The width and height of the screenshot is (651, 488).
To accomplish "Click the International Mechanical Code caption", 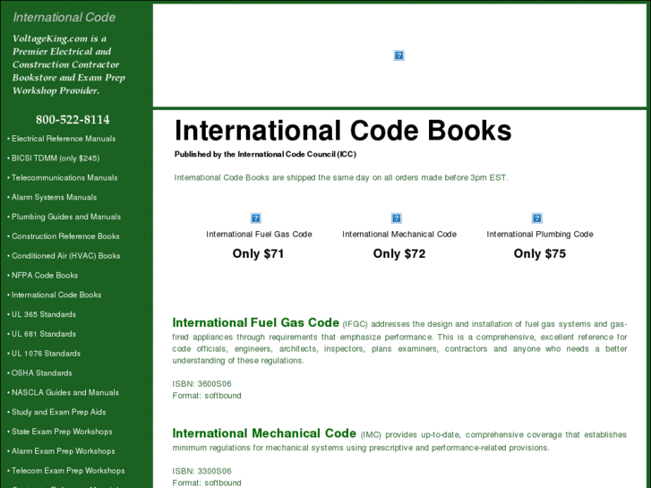I will [x=399, y=235].
